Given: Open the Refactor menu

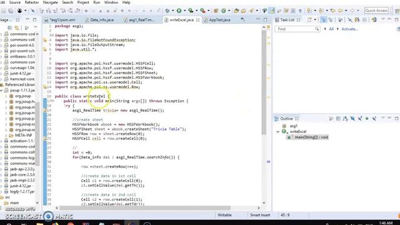Looking at the screenshot, I should tap(32, 2).
